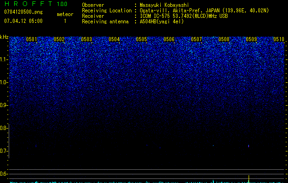Viewport: 288px width, 183px height.
Task: Click the yellow signal spike on bottom trace
Action: pos(249,179)
